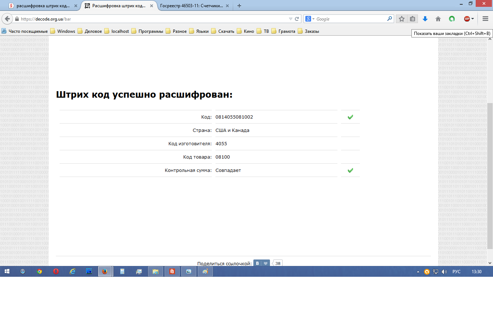Open the Firefox hamburger menu

(485, 19)
